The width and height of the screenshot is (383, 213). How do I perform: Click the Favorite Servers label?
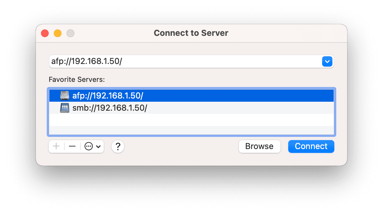point(77,79)
